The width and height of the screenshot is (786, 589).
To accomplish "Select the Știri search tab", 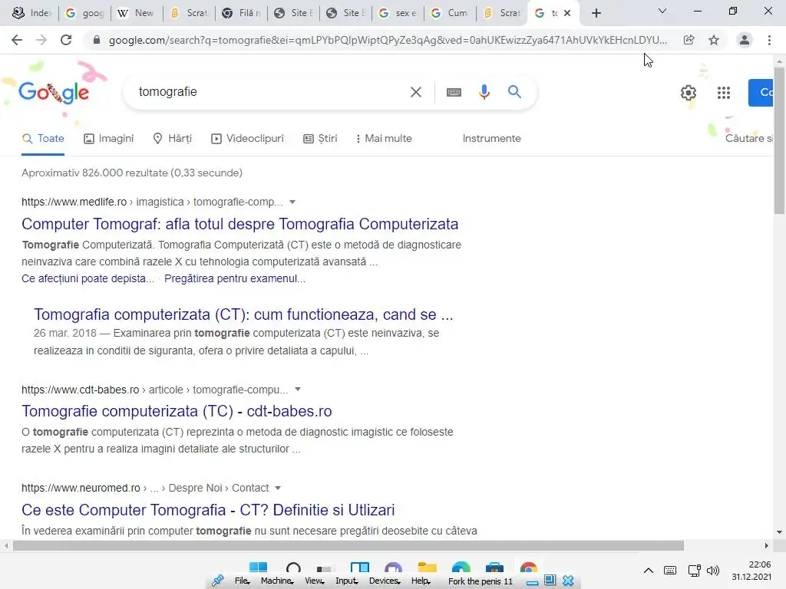I will 320,138.
